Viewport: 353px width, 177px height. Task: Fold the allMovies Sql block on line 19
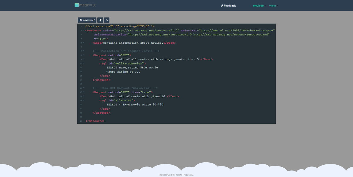coord(84,100)
